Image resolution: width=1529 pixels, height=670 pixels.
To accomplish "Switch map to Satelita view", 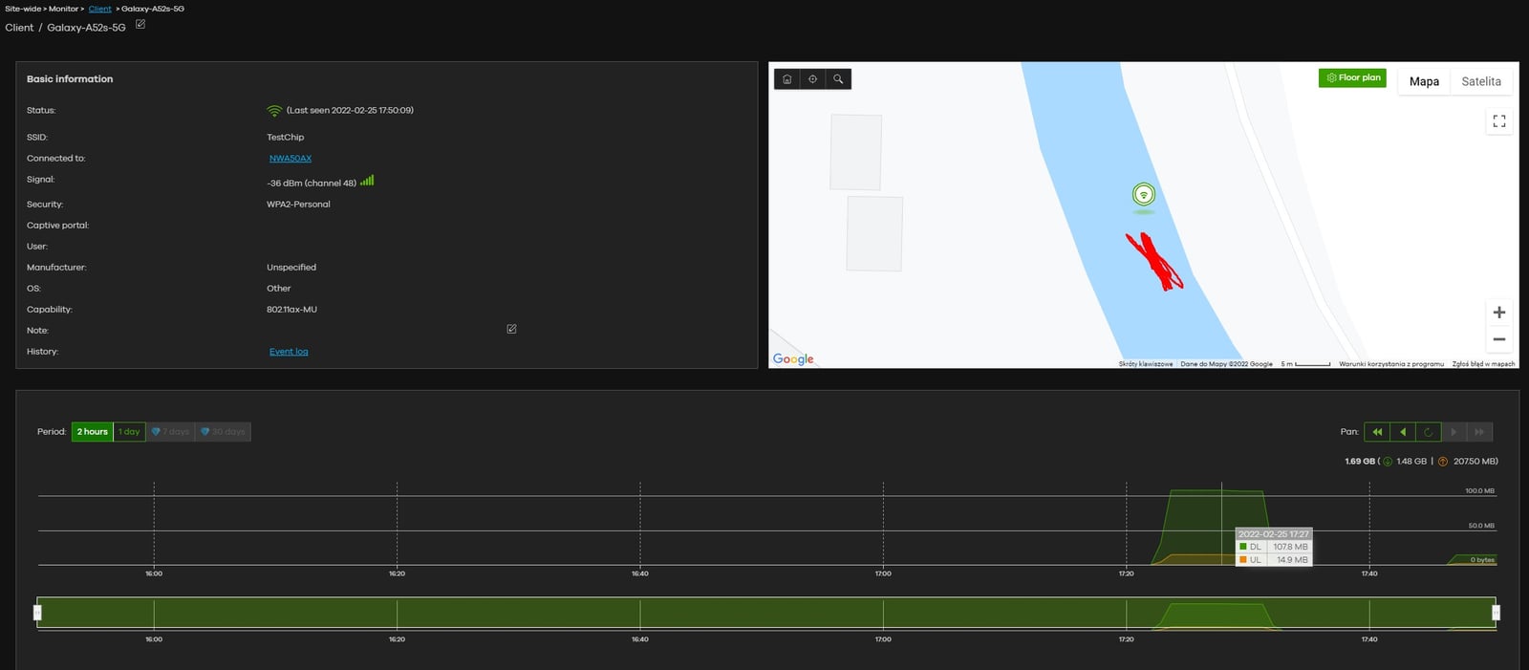I will coord(1480,81).
